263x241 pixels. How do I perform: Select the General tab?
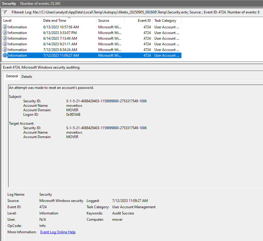click(x=12, y=76)
